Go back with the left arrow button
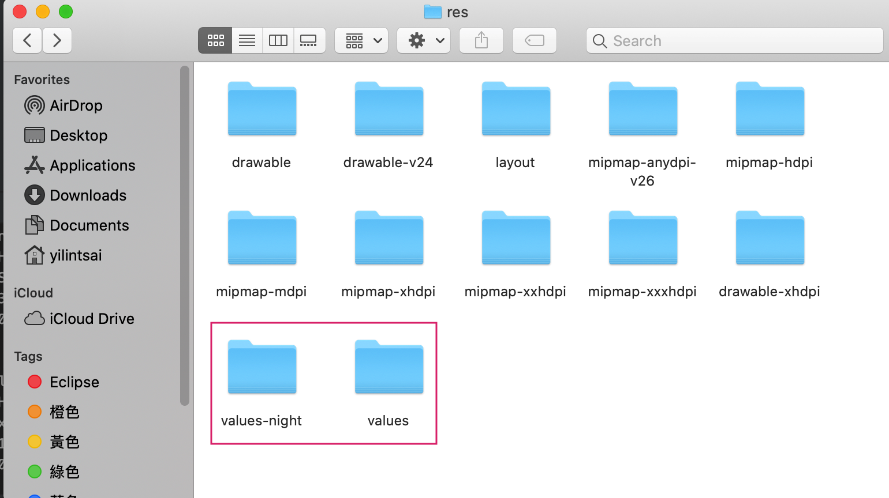Screen dimensions: 889x498 tap(27, 40)
